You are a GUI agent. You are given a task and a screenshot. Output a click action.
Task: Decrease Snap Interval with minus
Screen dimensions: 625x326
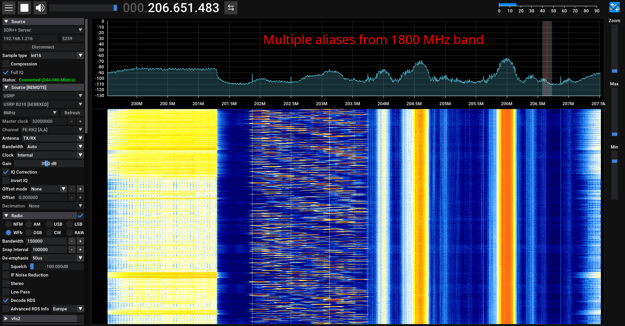coord(72,249)
